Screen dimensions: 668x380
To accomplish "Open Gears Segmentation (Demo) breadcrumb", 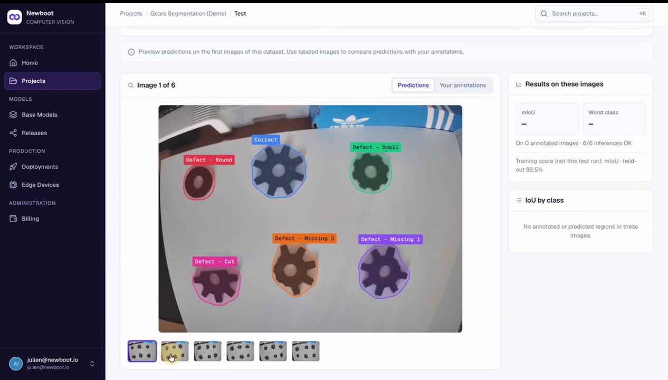I will coord(188,14).
